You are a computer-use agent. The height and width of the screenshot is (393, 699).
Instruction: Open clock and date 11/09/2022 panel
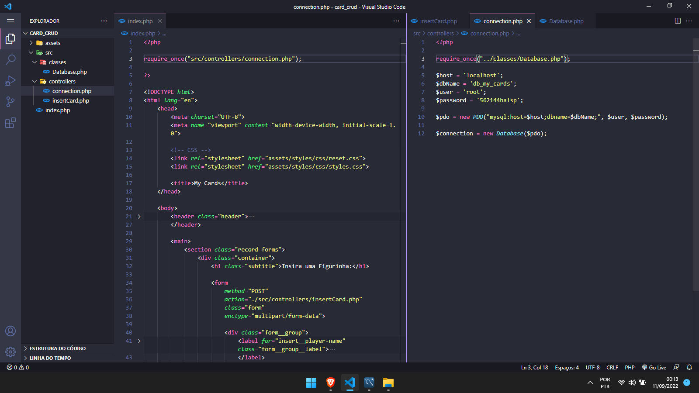tap(665, 383)
